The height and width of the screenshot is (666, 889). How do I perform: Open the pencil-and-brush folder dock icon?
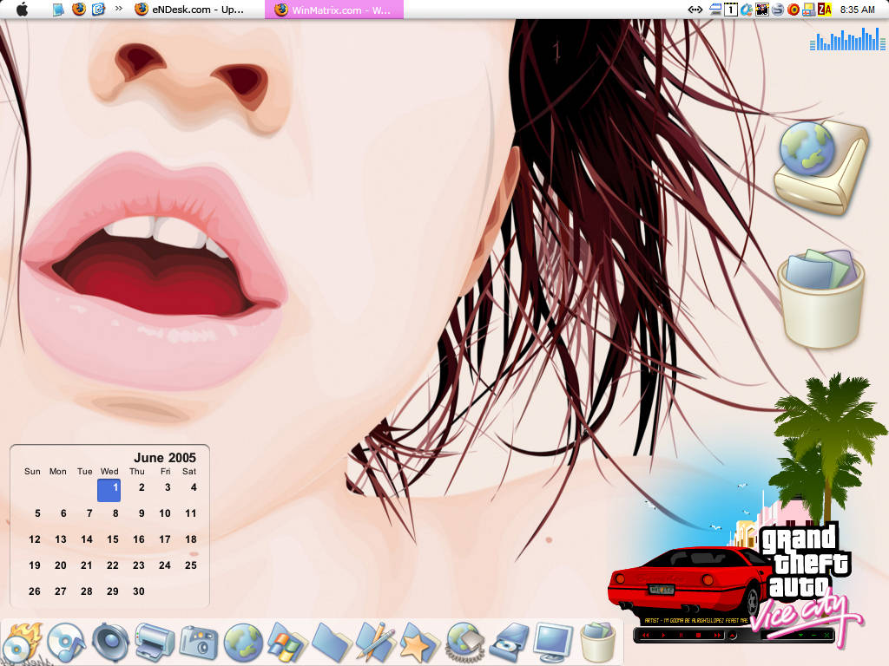pos(375,642)
